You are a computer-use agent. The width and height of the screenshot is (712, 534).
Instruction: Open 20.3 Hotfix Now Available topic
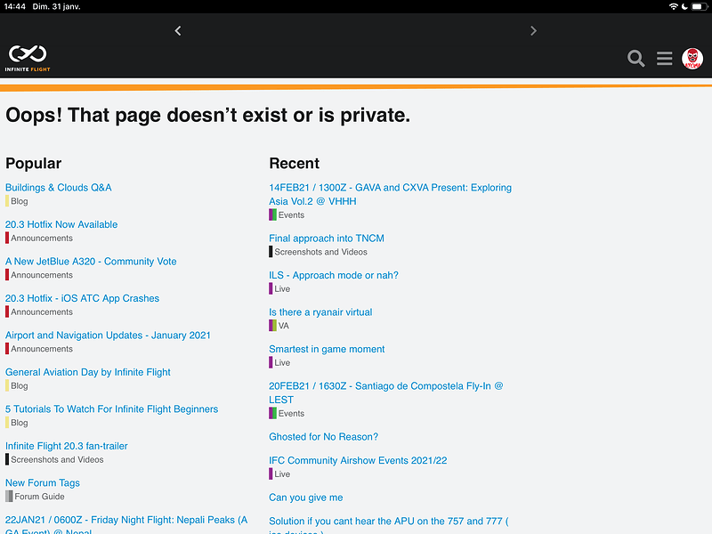(61, 224)
